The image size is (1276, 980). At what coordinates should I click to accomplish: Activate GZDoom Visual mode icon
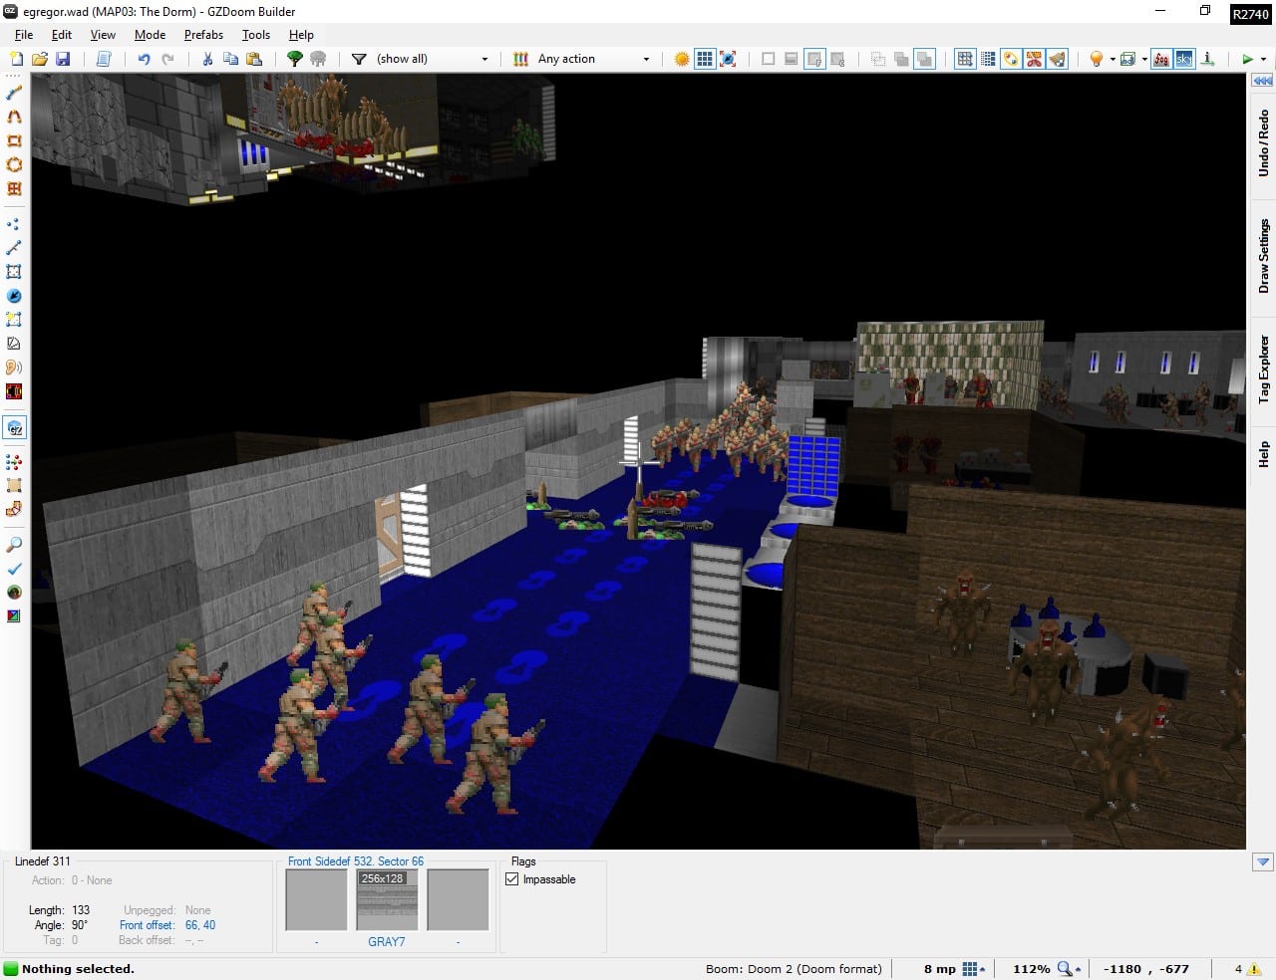coord(15,428)
